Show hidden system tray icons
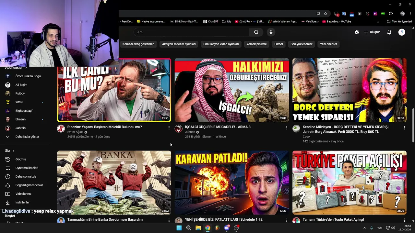This screenshot has height=233, width=415. coord(364,228)
